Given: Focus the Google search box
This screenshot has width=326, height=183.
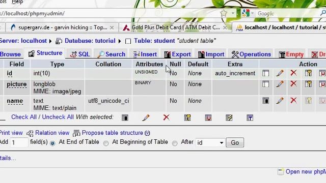Looking at the screenshot, I should (x=288, y=14).
